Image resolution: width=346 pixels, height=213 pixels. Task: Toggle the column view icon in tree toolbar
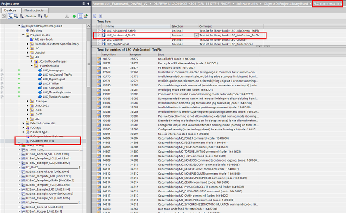click(80, 16)
